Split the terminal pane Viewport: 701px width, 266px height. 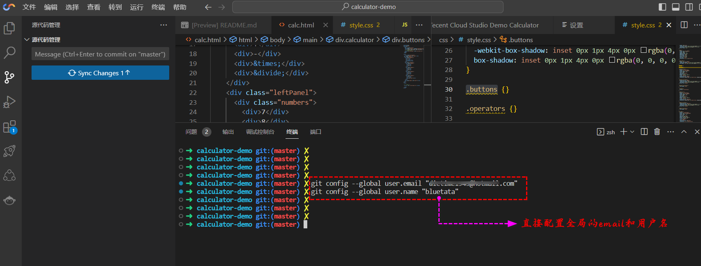(x=644, y=132)
